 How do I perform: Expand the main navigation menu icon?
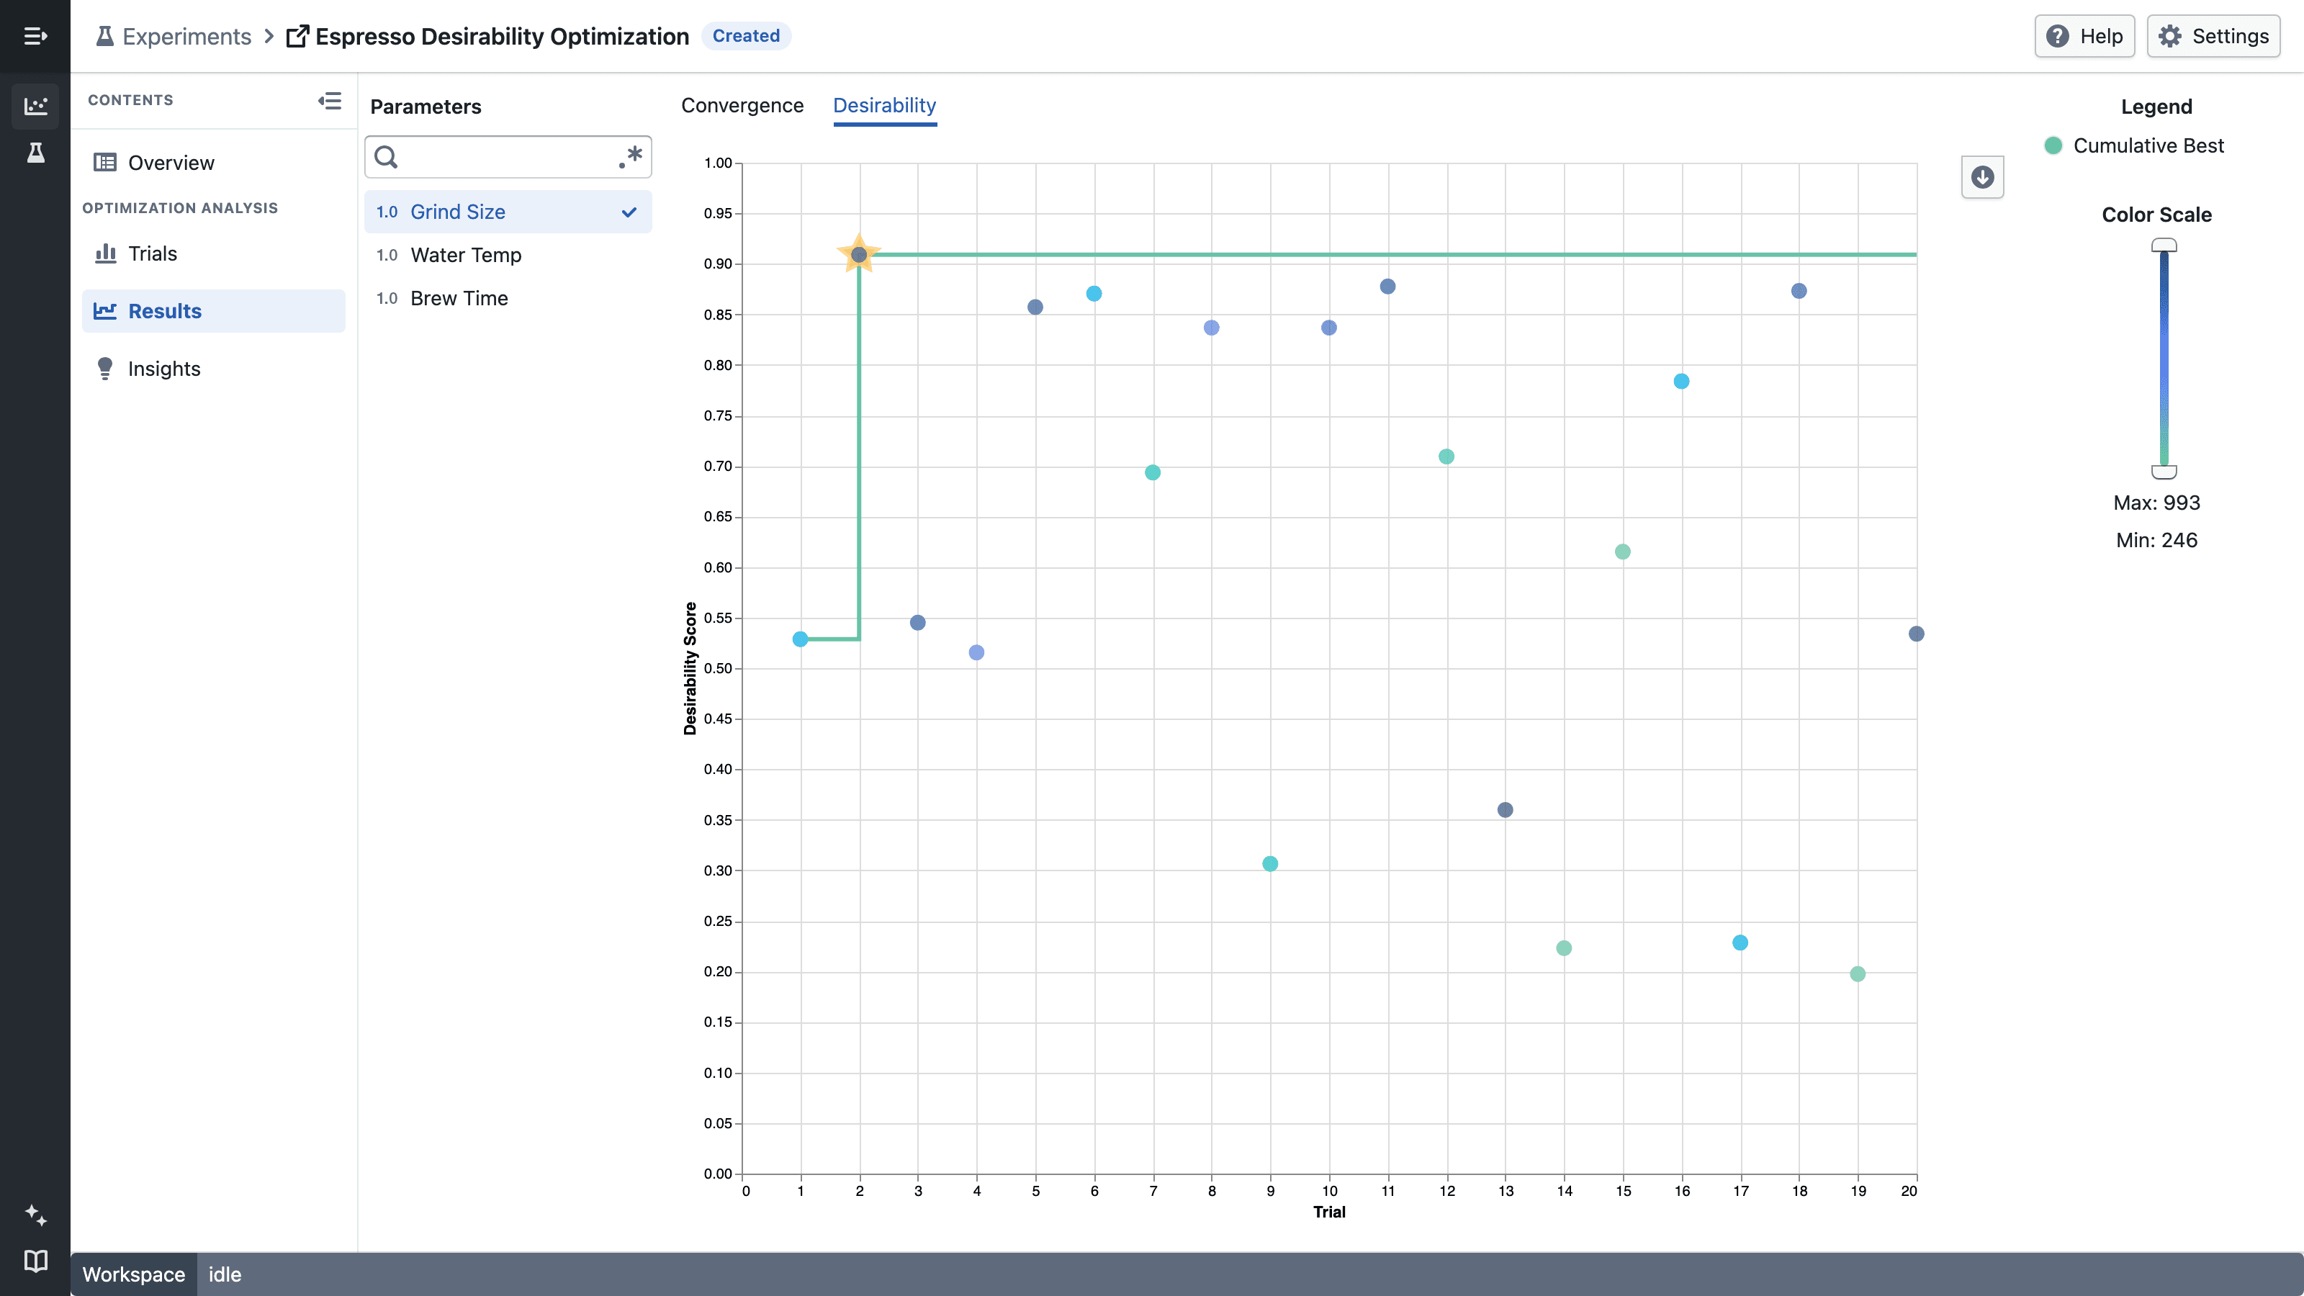(x=35, y=36)
